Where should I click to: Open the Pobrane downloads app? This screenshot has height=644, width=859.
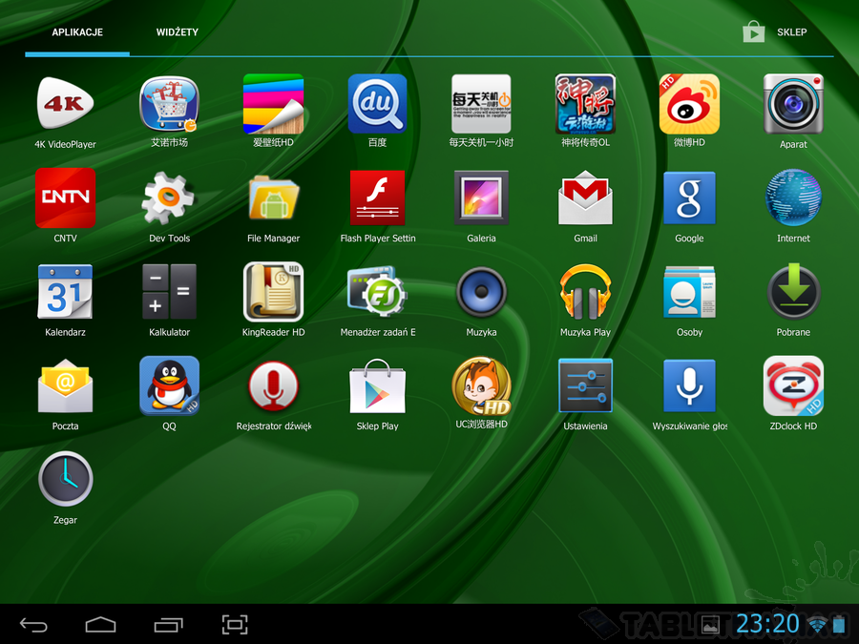[x=793, y=292]
